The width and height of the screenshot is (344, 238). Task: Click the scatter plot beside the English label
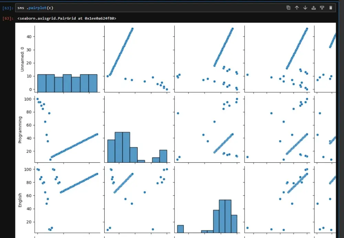(67, 199)
